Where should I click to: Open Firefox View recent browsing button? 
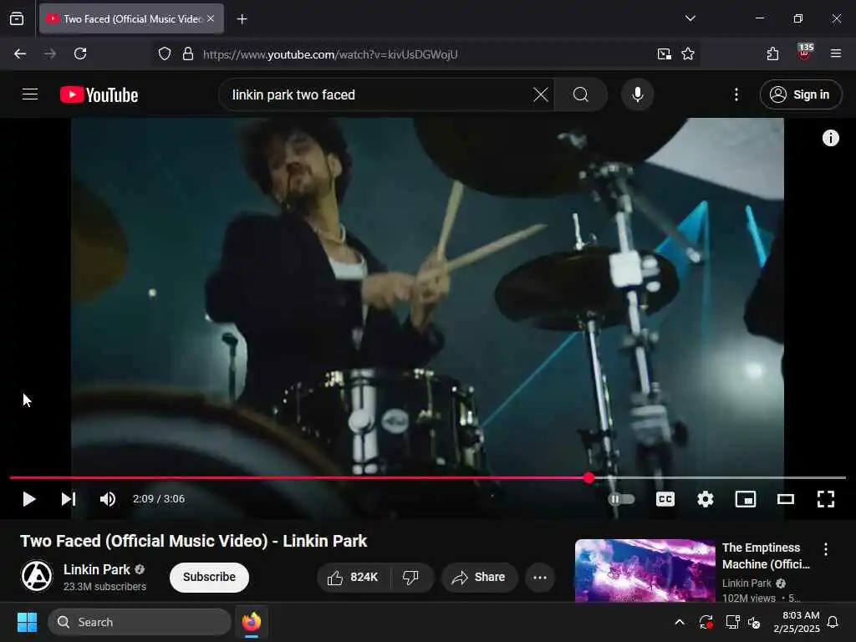tap(17, 19)
